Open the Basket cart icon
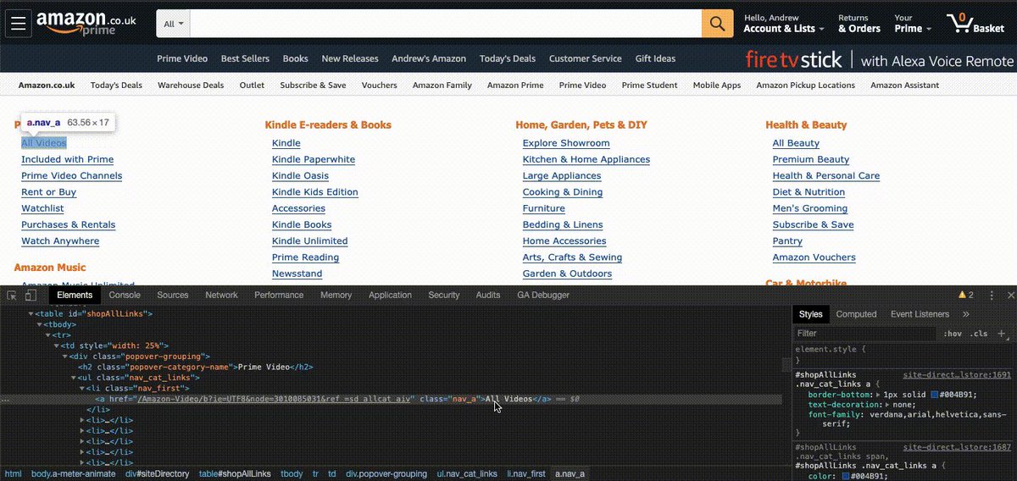Image resolution: width=1017 pixels, height=481 pixels. pyautogui.click(x=976, y=24)
